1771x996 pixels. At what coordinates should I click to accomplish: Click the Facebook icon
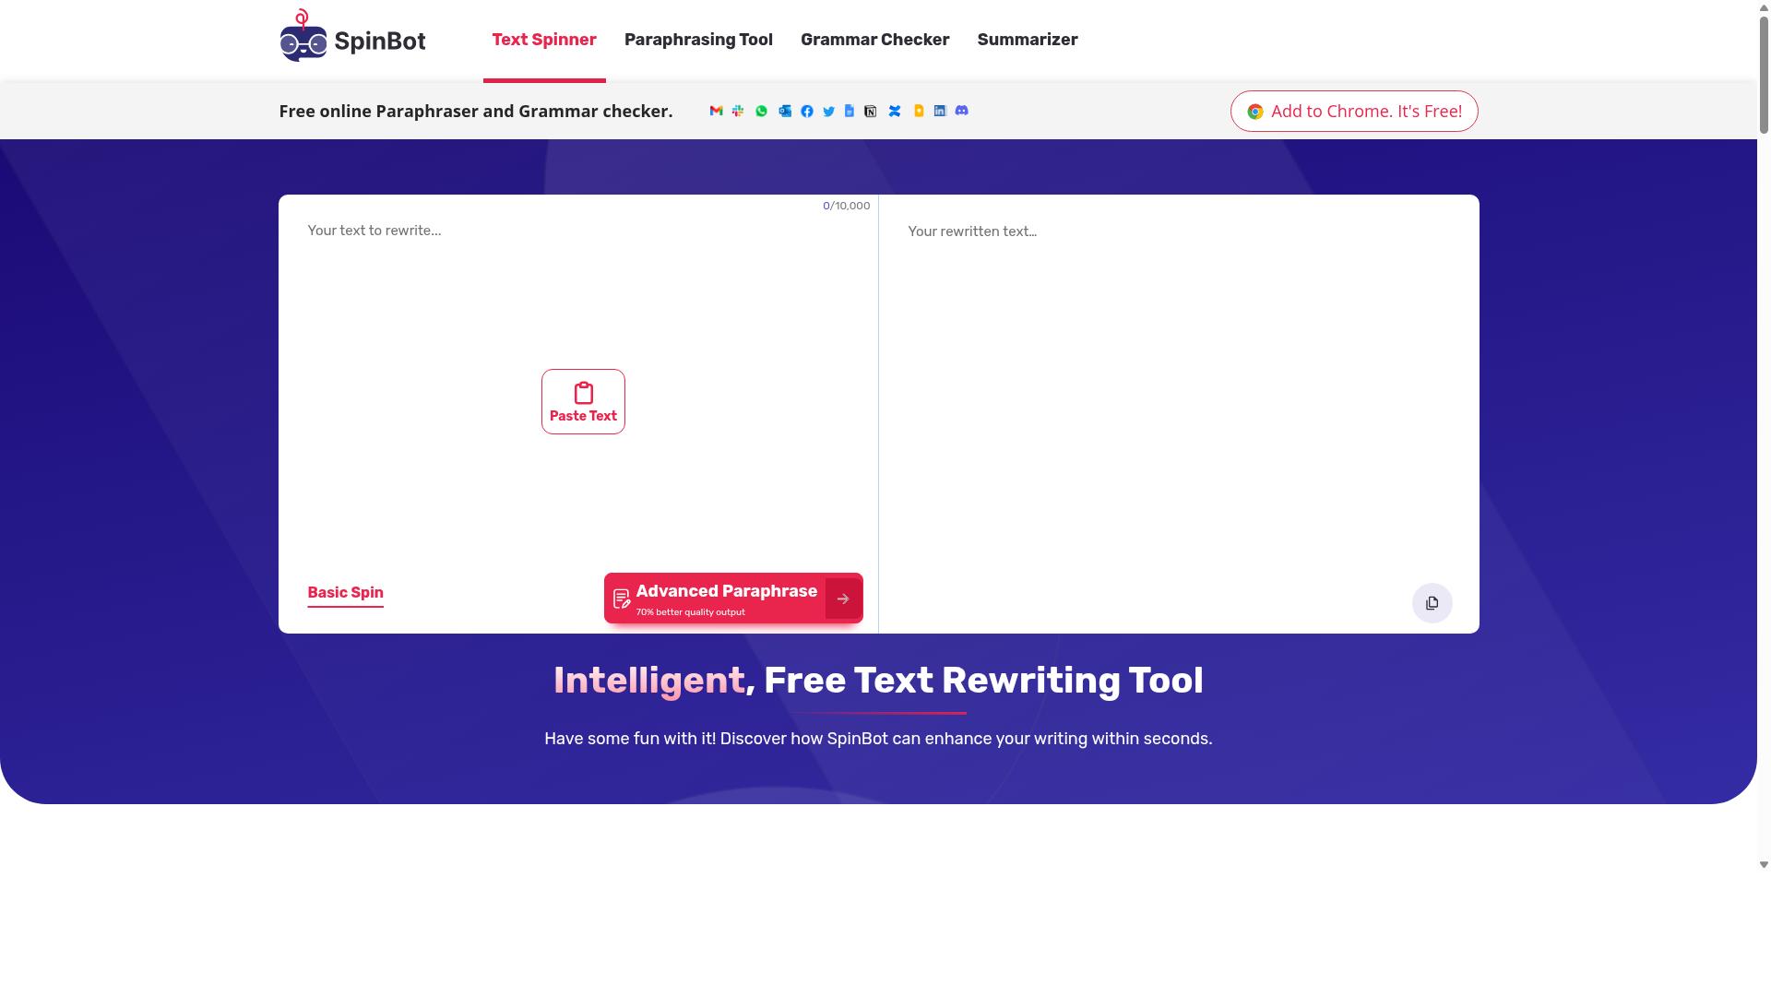(x=807, y=111)
